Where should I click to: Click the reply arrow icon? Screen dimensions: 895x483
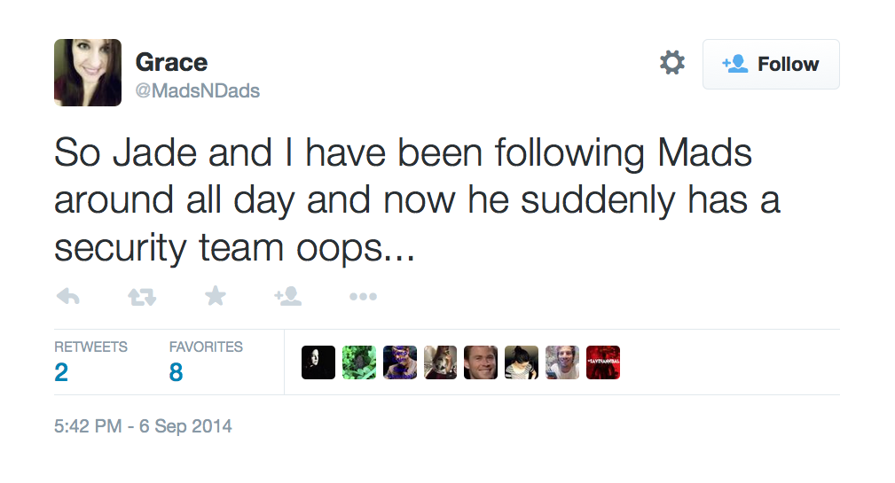pos(67,297)
